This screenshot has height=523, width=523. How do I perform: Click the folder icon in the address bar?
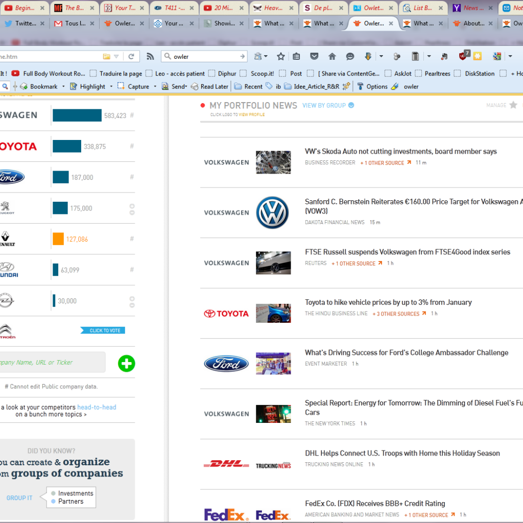tap(106, 56)
